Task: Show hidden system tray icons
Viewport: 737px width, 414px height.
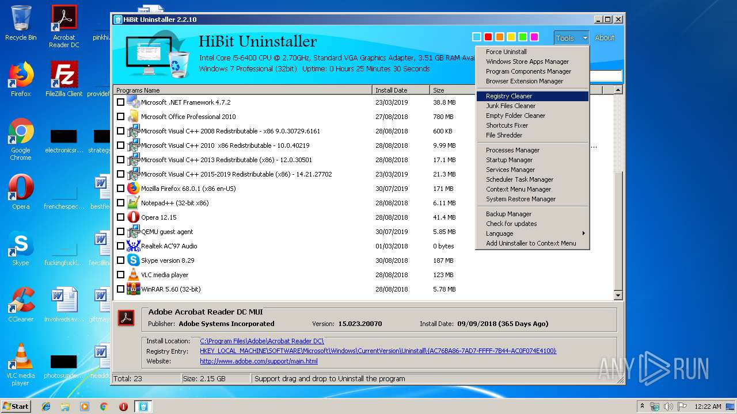Action: coord(642,406)
